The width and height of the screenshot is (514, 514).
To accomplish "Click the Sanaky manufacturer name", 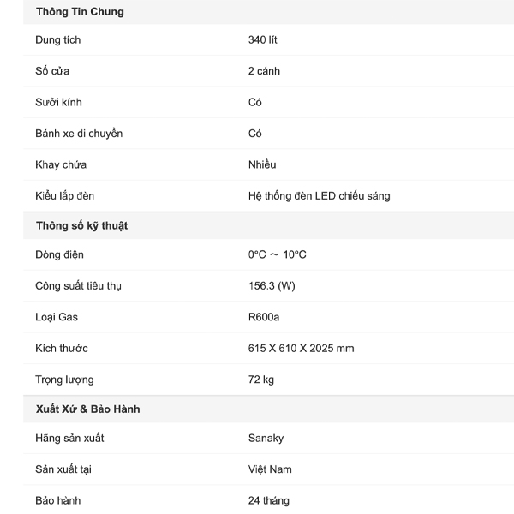I will coord(266,439).
